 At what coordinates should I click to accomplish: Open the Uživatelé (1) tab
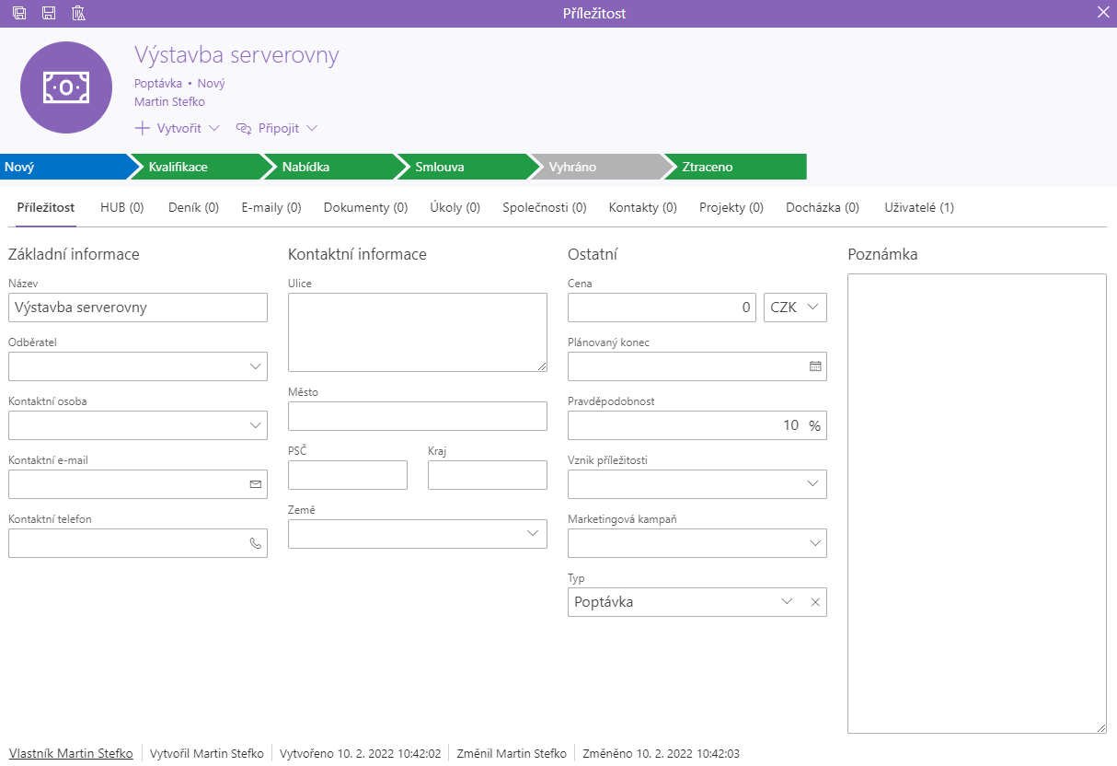[919, 208]
